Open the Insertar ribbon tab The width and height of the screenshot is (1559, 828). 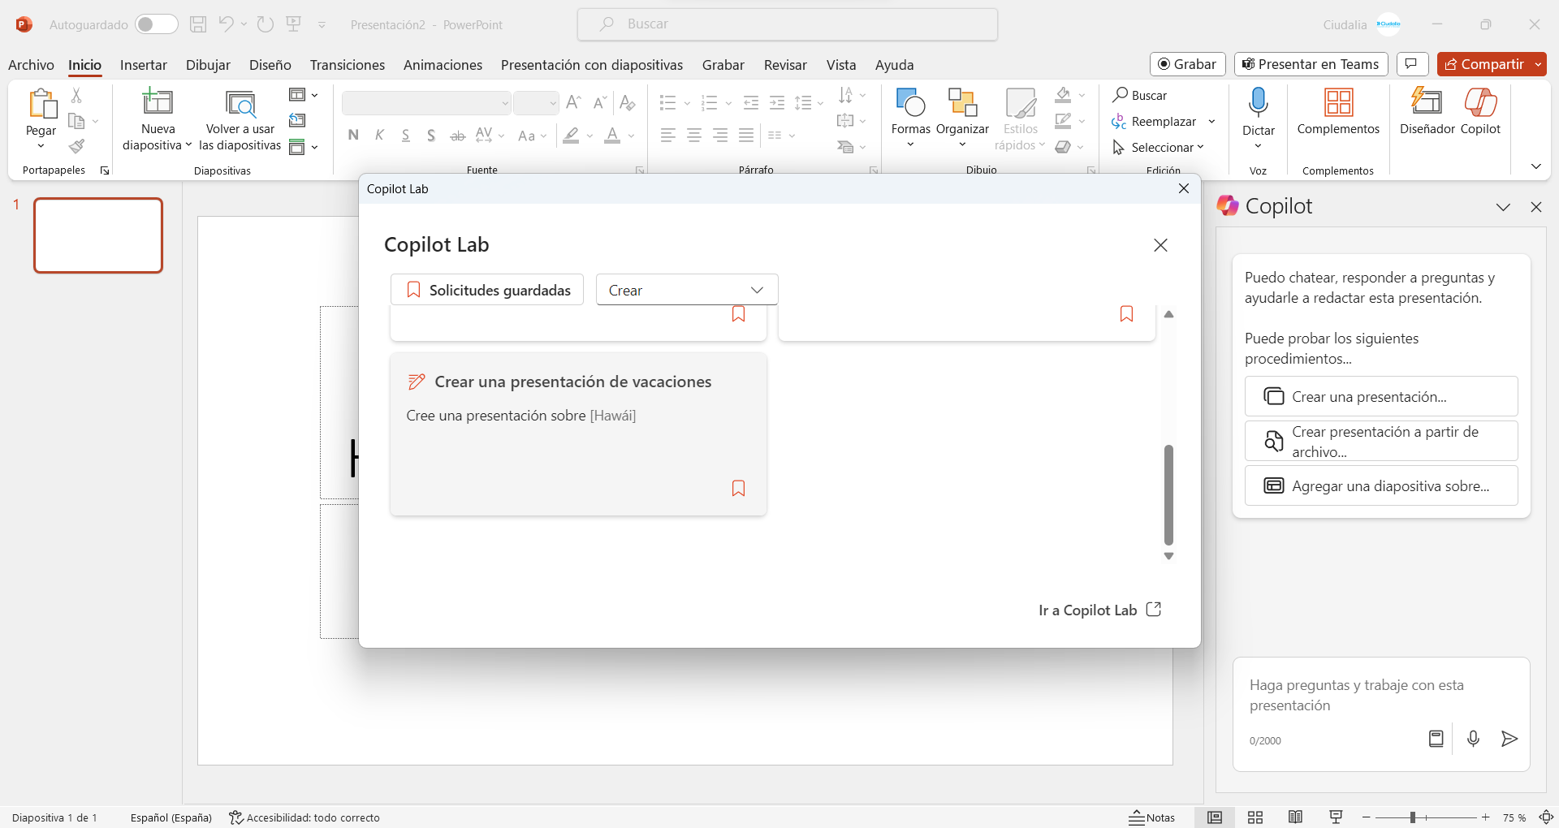tap(143, 65)
